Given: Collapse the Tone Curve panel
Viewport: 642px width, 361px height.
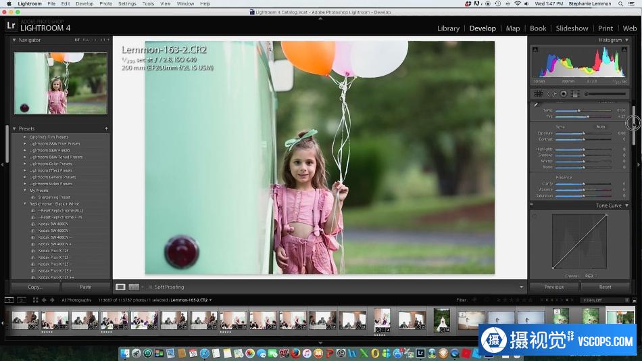Looking at the screenshot, I should pyautogui.click(x=627, y=206).
